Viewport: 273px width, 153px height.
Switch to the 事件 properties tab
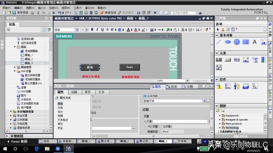coord(87,92)
